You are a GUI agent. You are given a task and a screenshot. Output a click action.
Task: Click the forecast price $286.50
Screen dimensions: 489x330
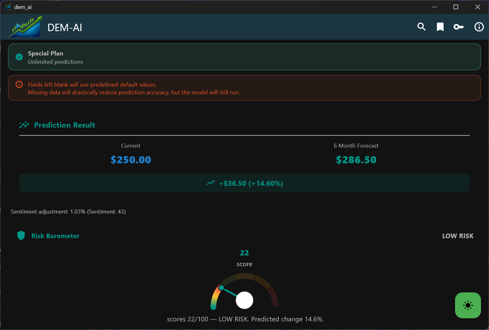point(356,160)
